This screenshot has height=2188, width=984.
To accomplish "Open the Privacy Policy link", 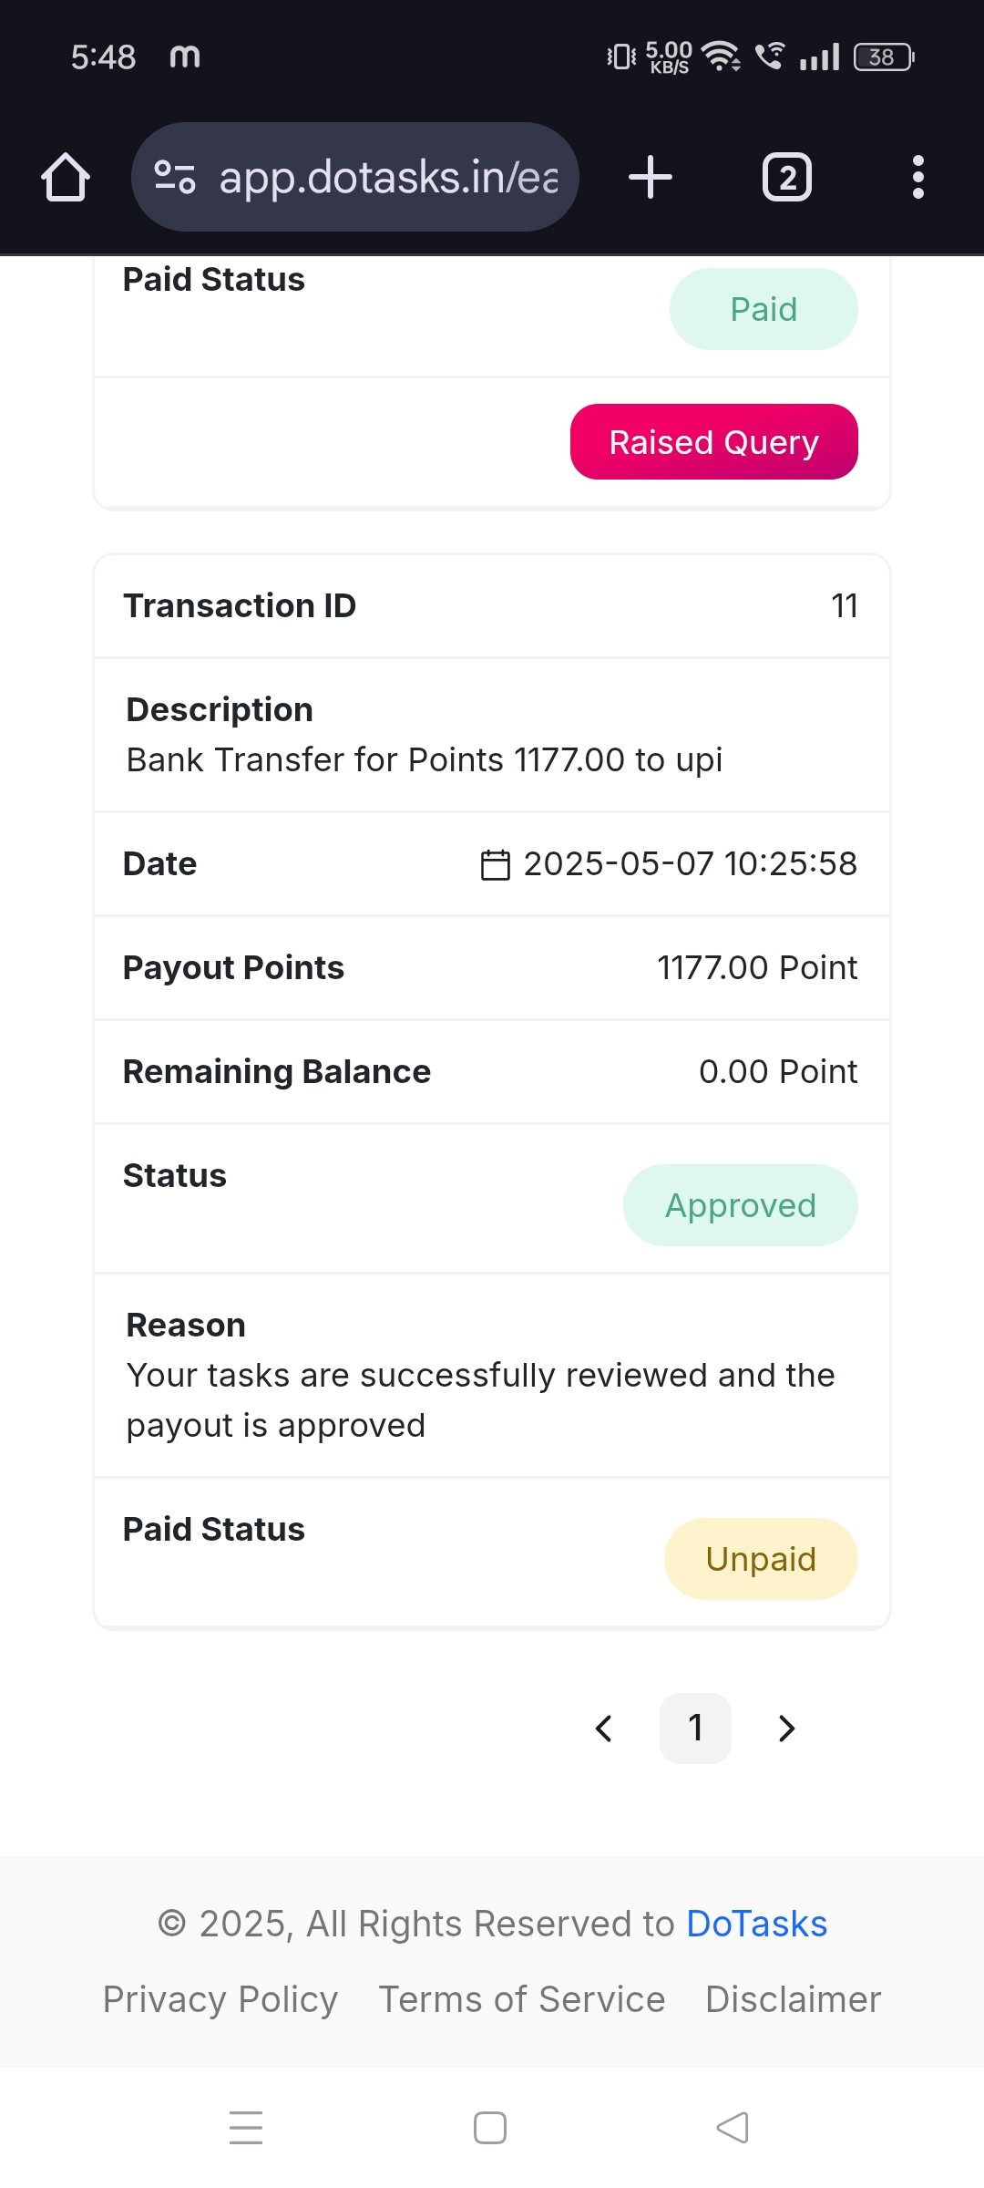I will 220,1999.
